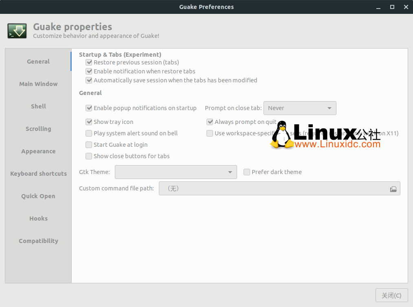Image resolution: width=413 pixels, height=307 pixels.
Task: Click the 关闭(C) close button
Action: (392, 296)
